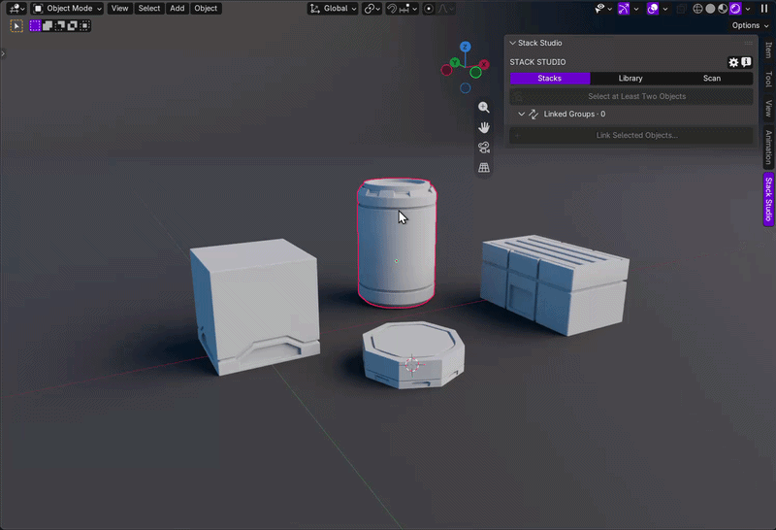Viewport: 776px width, 530px height.
Task: Choose the Subtract selection mode
Action: 60,26
